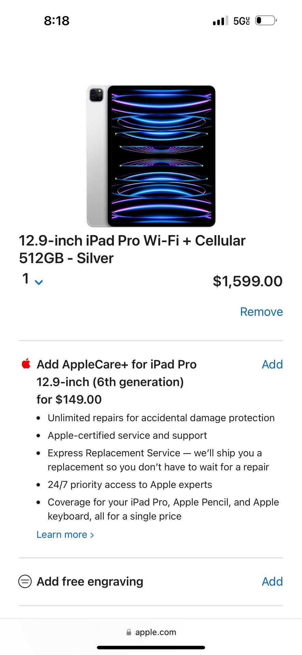Tap the cellular signal bars icon
The image size is (302, 655).
[x=220, y=21]
